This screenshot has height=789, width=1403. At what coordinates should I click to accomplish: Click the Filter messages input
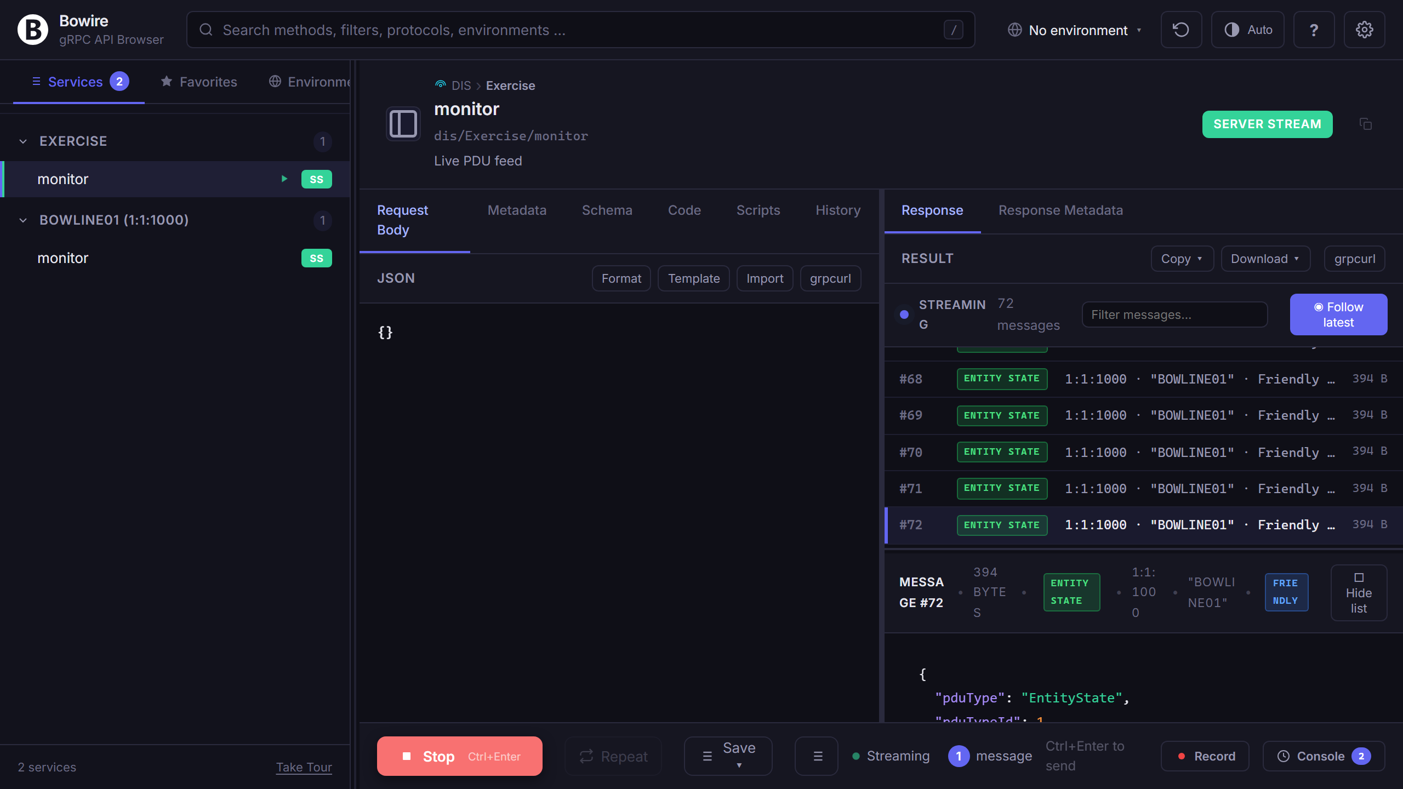[1174, 315]
